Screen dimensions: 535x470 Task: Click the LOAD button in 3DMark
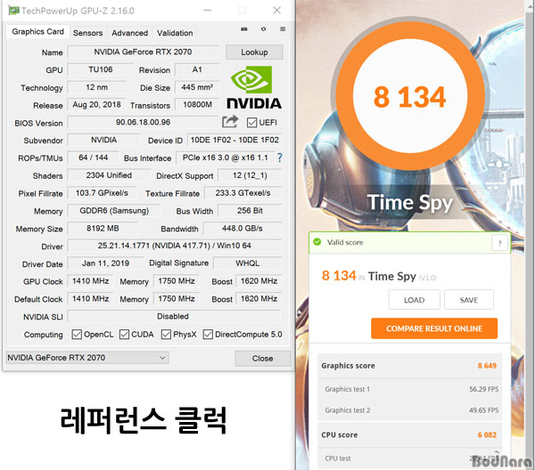[x=415, y=300]
